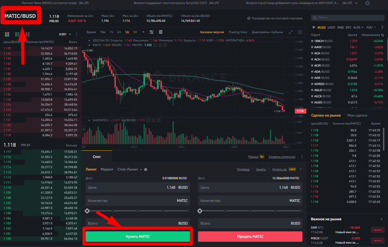Open MBOX/USDT mini chart icon
The image size is (388, 247).
tap(377, 240)
